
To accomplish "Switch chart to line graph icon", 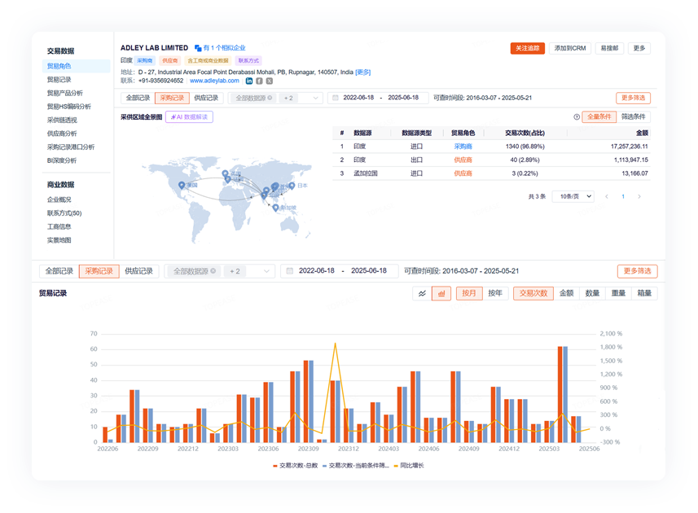I will click(422, 293).
